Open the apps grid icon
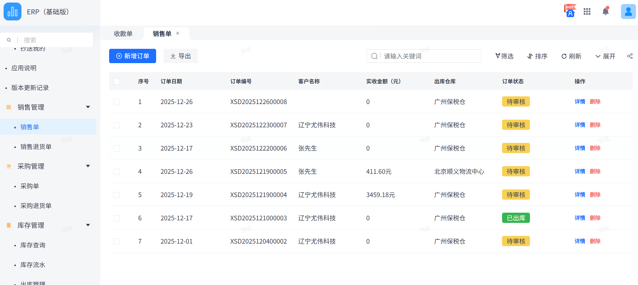The width and height of the screenshot is (638, 285). click(x=587, y=12)
